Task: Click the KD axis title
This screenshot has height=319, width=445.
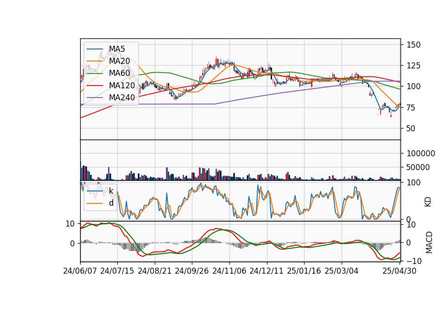Action: (428, 202)
